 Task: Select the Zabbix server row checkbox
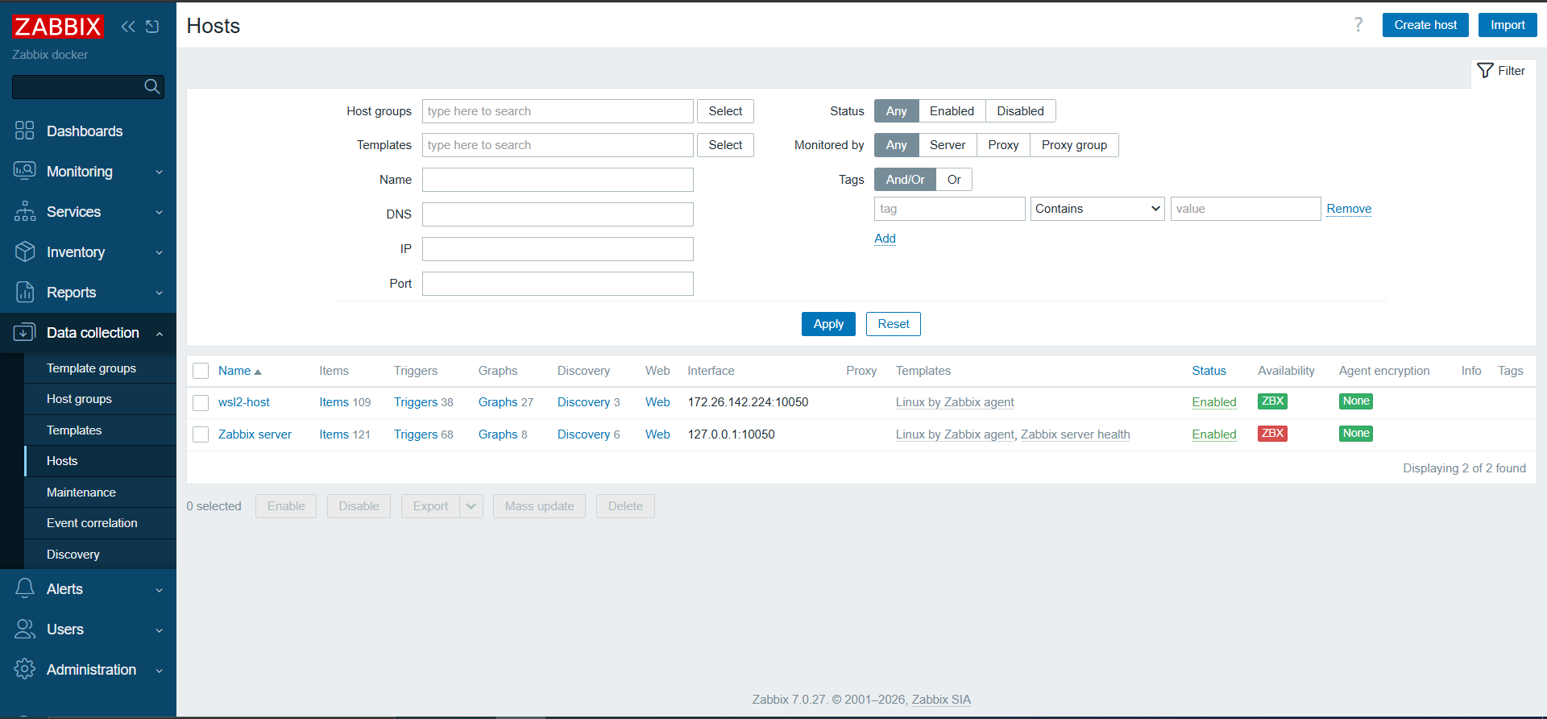point(201,434)
